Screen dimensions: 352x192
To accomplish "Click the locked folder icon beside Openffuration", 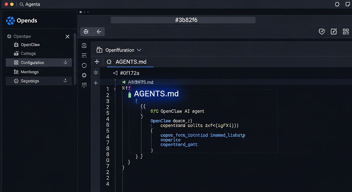I will pos(99,50).
